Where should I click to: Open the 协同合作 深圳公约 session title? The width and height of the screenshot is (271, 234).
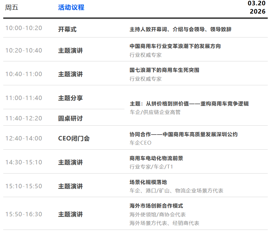point(183,134)
